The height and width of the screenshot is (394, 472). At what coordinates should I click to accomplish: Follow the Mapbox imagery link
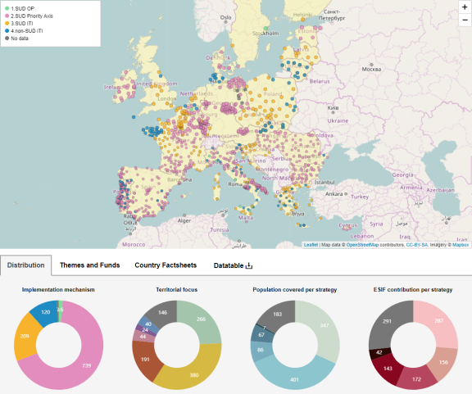461,245
